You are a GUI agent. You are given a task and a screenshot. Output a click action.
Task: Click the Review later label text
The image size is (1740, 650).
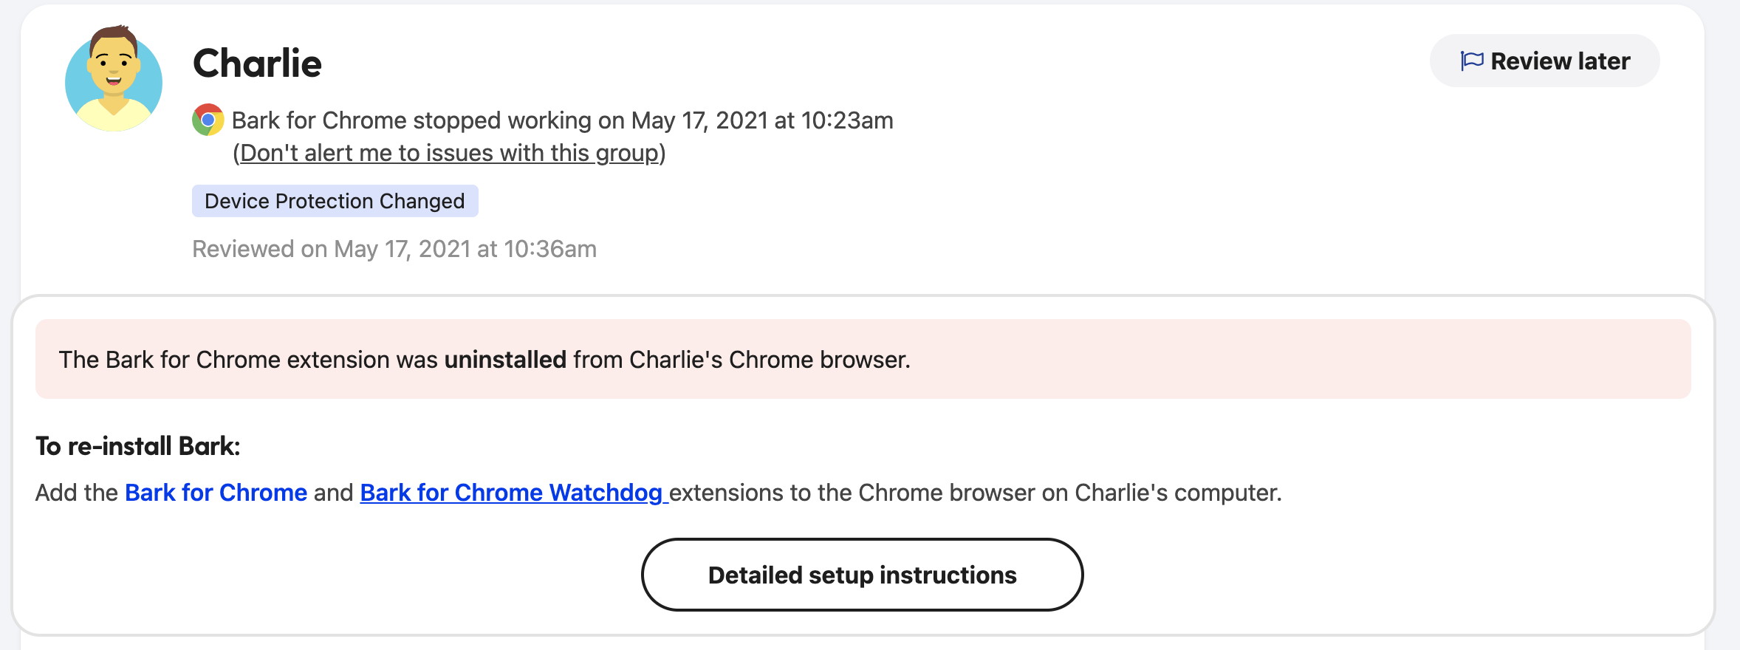[x=1560, y=61]
